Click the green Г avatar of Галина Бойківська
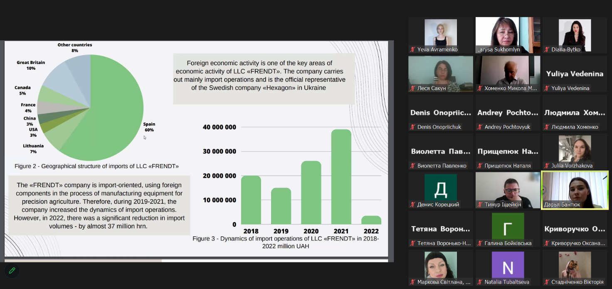Image resolution: width=612 pixels, height=289 pixels. 508,226
